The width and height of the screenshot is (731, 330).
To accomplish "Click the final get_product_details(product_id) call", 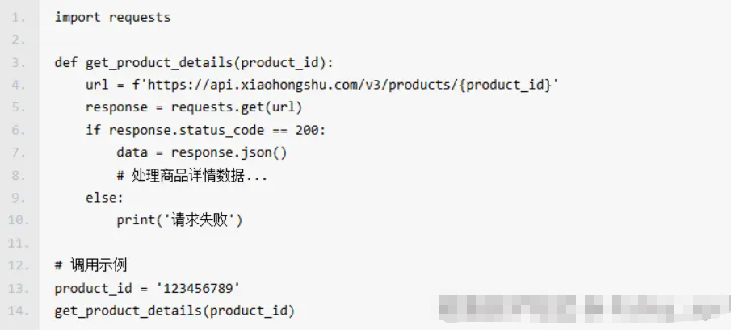I will click(174, 311).
